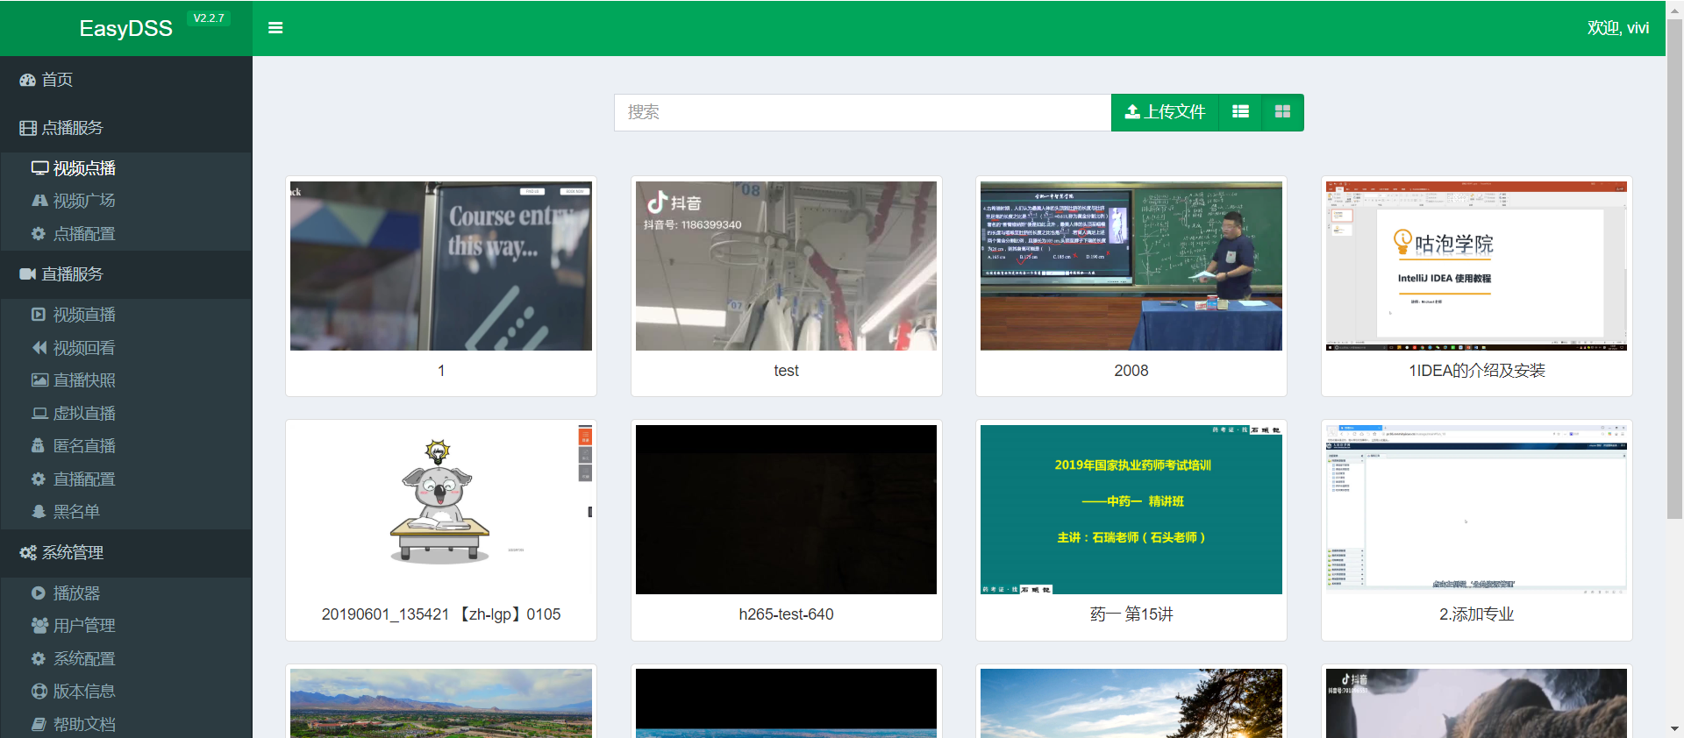
Task: Collapse the live streaming service section
Action: (x=73, y=274)
